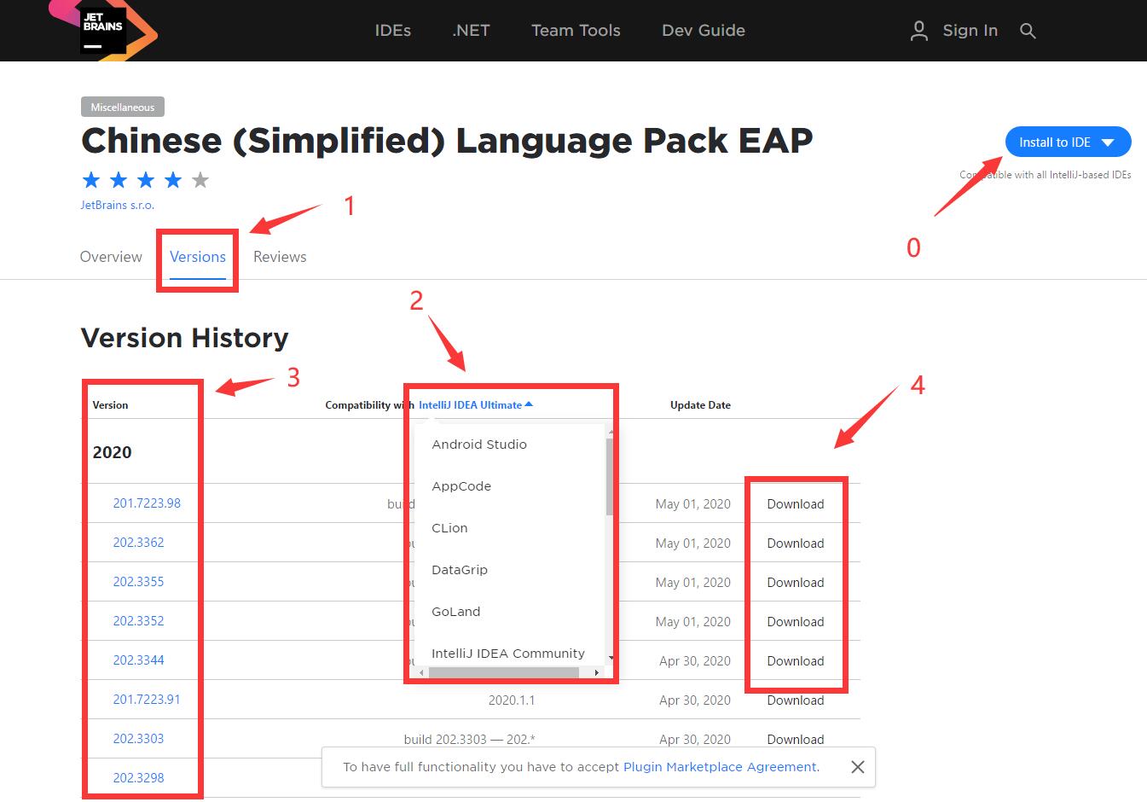Screen dimensions: 1147x802
Task: Switch to the Overview tab
Action: (x=111, y=257)
